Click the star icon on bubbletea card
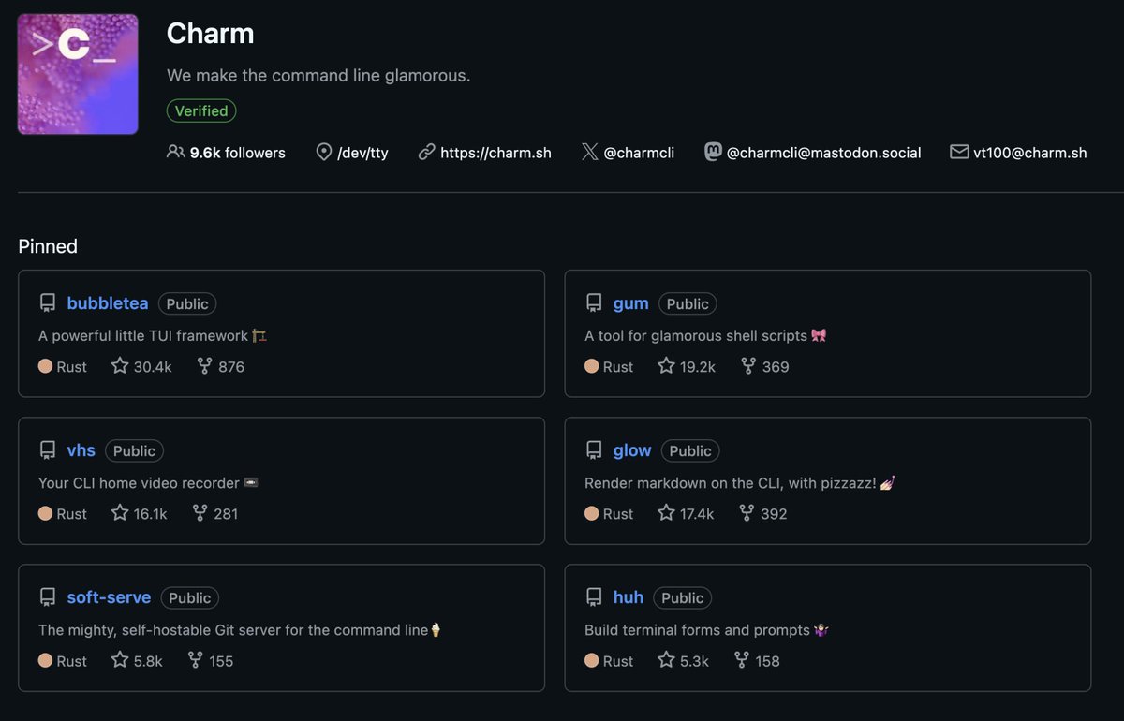1124x721 pixels. [x=120, y=366]
